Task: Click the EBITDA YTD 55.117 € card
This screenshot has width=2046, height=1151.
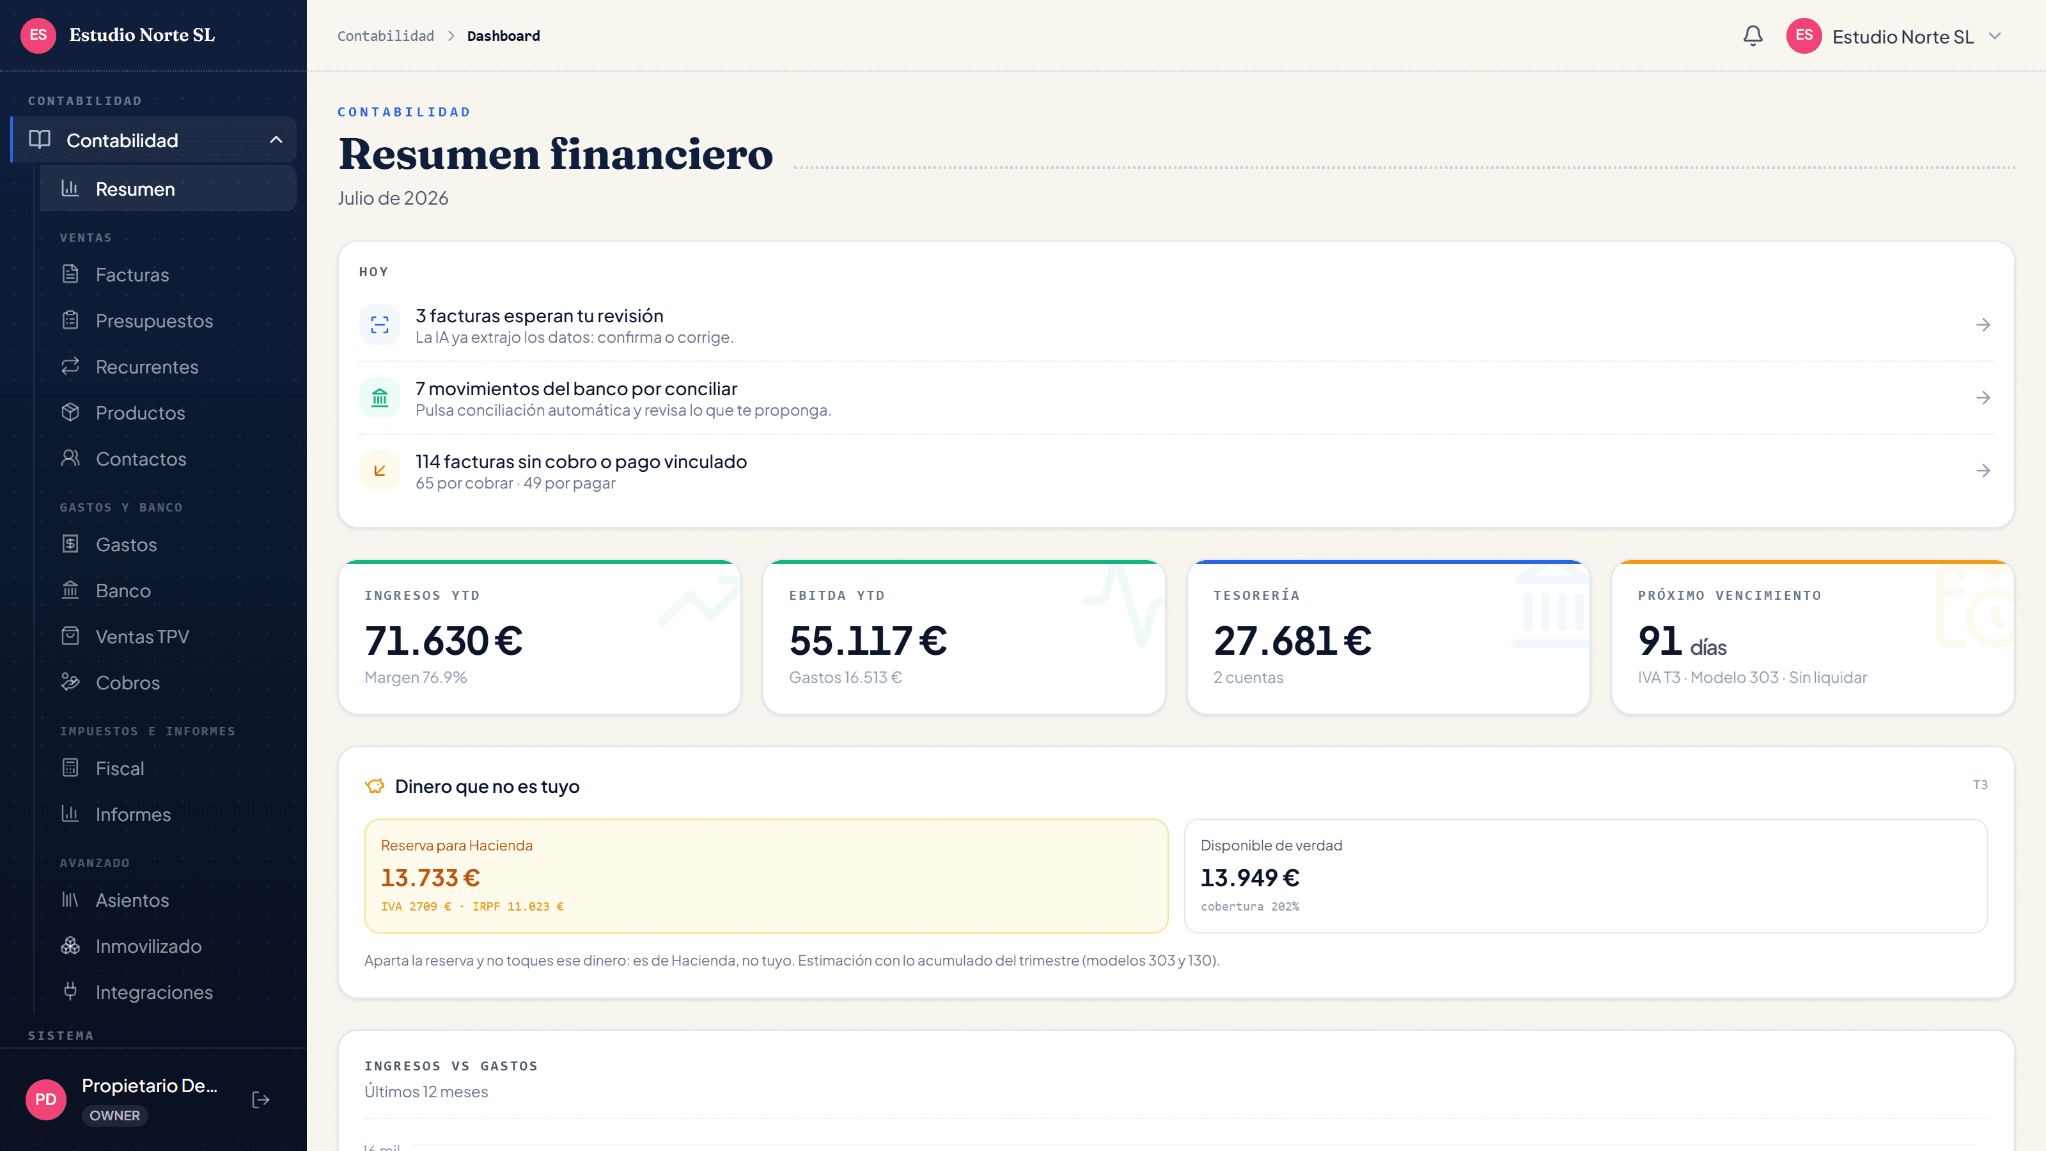Action: point(964,637)
